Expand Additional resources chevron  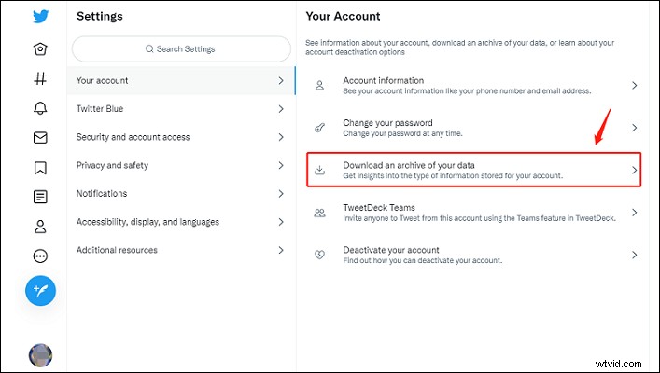[x=281, y=250]
